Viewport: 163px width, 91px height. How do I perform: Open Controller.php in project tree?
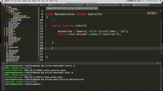pos(21,16)
